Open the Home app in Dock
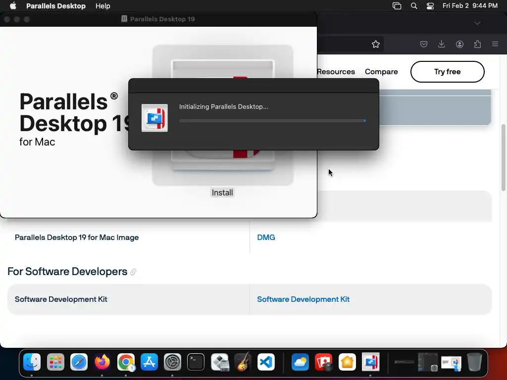This screenshot has height=380, width=507. pyautogui.click(x=347, y=362)
